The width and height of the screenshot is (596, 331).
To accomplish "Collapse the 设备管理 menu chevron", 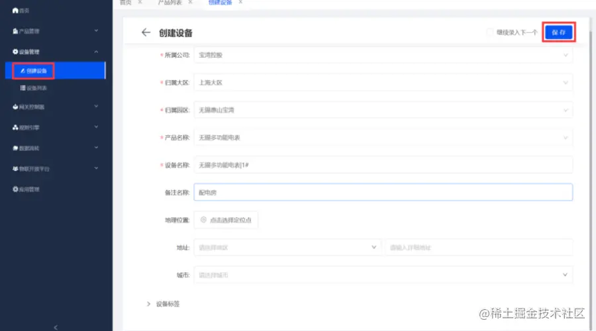I will (96, 51).
